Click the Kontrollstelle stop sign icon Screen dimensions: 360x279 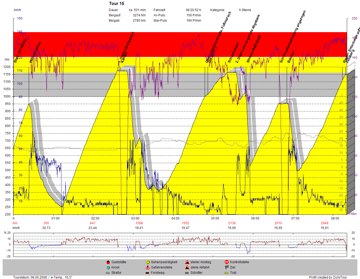tap(227, 262)
